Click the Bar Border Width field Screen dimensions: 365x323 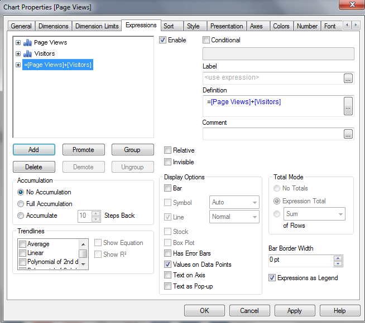[301, 261]
